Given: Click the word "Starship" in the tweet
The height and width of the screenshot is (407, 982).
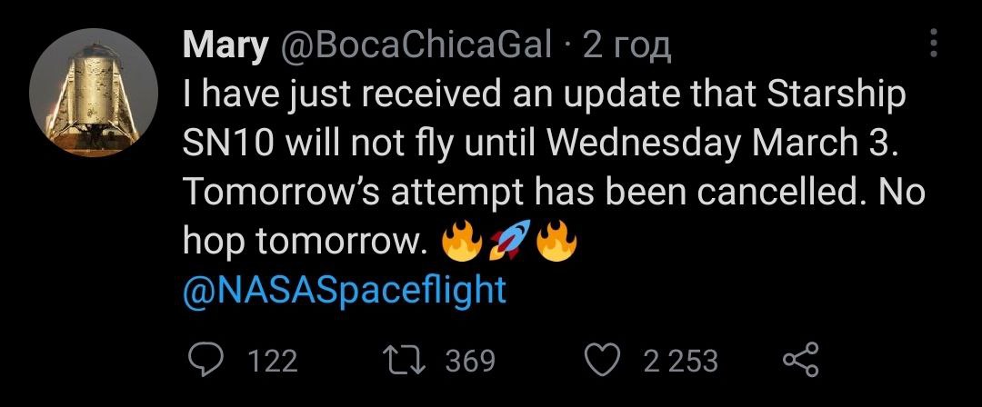Looking at the screenshot, I should click(837, 96).
